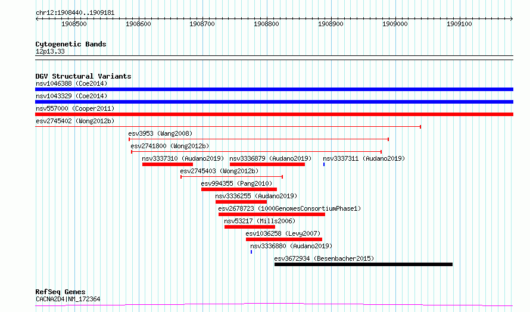Screen dimensions: 530x312
Task: Click ruler position 1909000
Action: tap(395, 24)
